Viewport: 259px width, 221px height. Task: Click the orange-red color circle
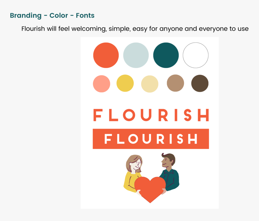(x=106, y=55)
